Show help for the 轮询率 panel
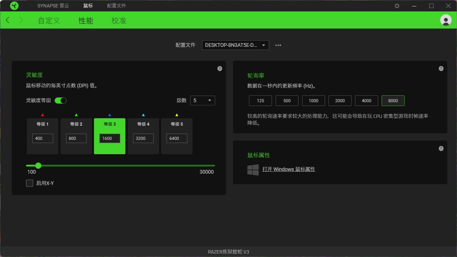The image size is (457, 257). [441, 69]
